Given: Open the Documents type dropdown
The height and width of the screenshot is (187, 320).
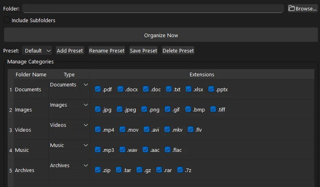Looking at the screenshot, I should (x=69, y=84).
